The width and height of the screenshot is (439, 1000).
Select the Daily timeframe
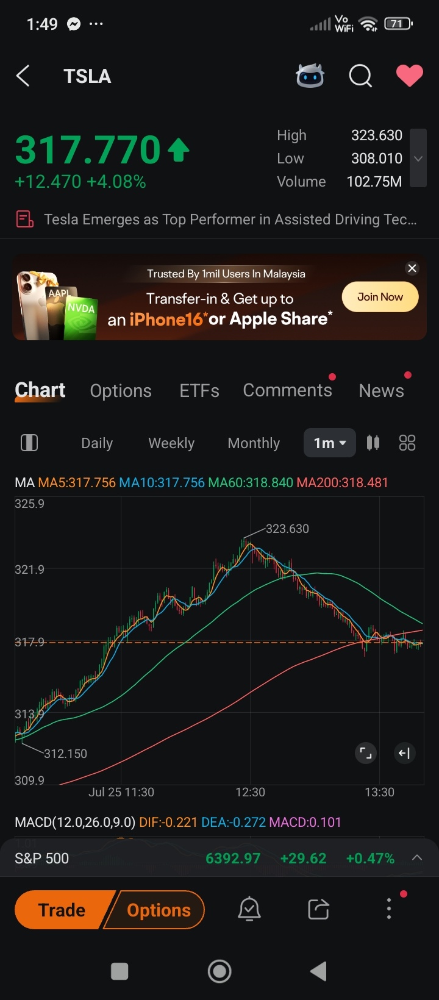pos(97,443)
